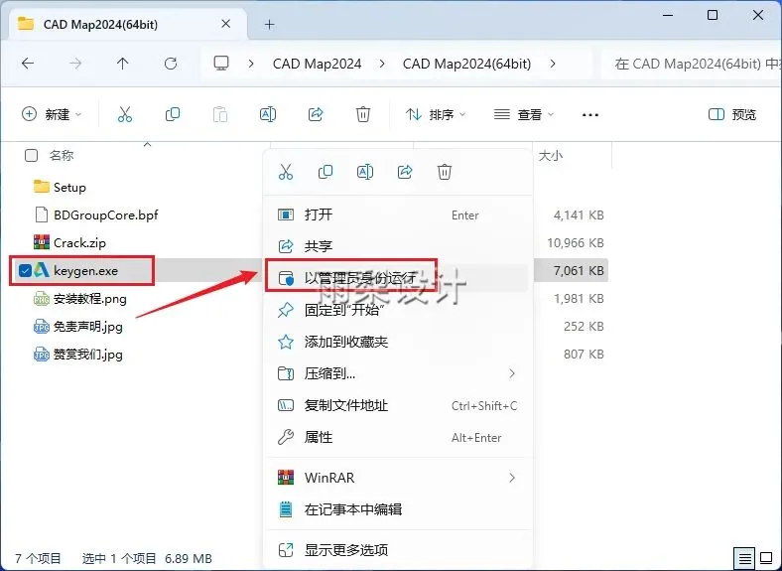Click the 名称 column header
This screenshot has width=782, height=571.
coord(62,156)
